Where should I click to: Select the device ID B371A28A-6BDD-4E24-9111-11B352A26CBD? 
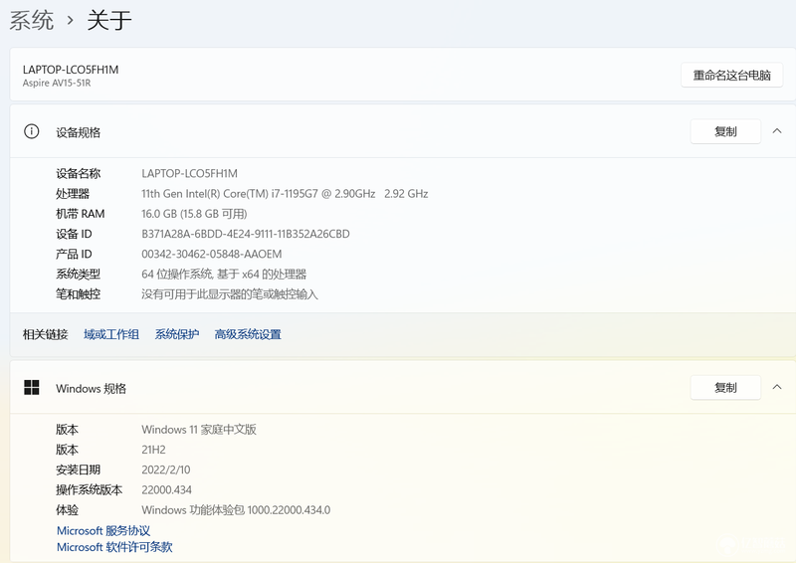click(x=246, y=234)
